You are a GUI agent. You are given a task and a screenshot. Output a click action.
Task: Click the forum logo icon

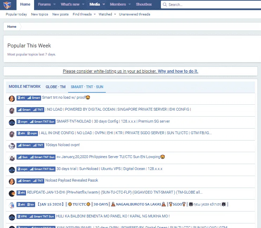(7, 5)
